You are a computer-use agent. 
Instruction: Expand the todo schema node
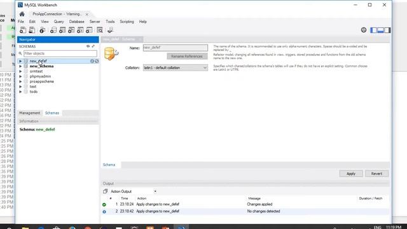tap(20, 92)
